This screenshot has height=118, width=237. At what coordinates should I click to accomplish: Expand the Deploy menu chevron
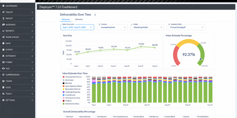pyautogui.click(x=32, y=19)
